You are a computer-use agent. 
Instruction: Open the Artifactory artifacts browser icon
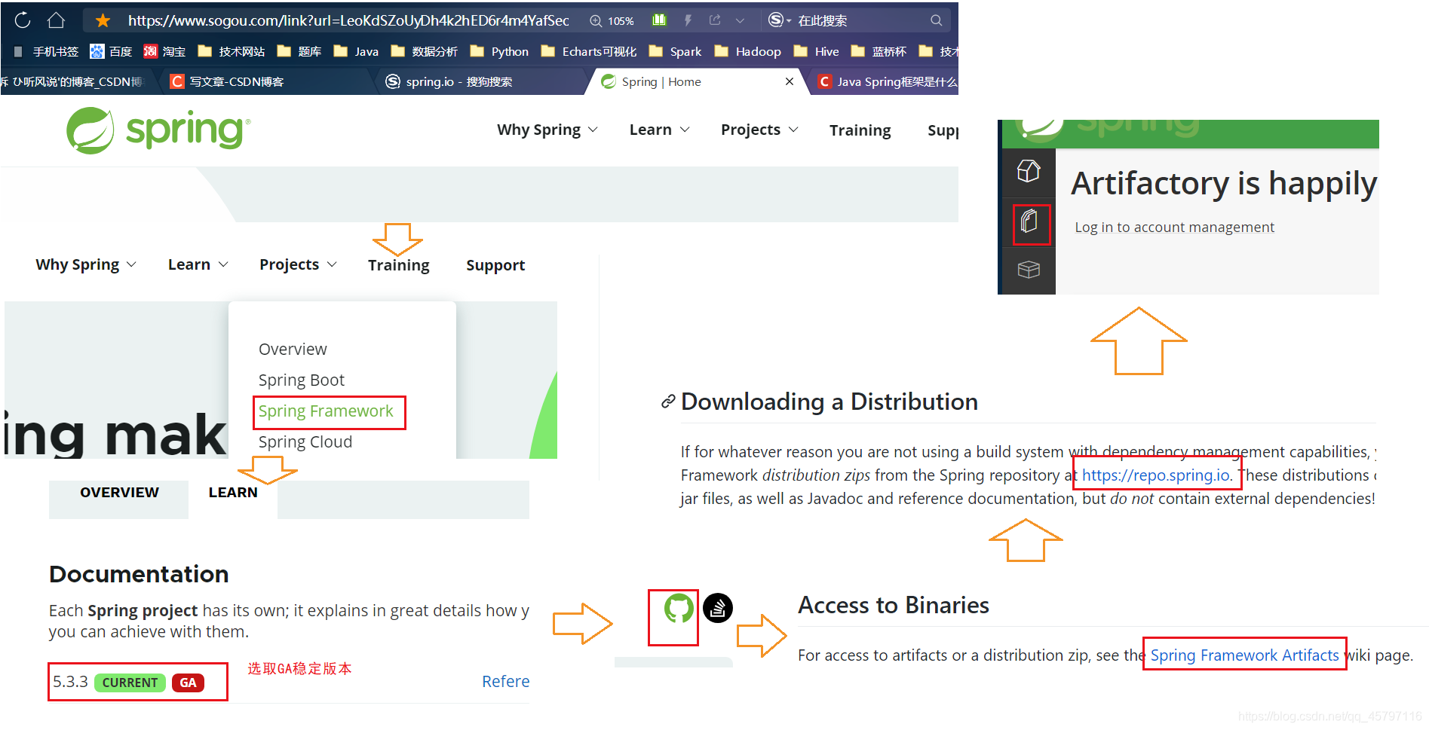(1029, 221)
